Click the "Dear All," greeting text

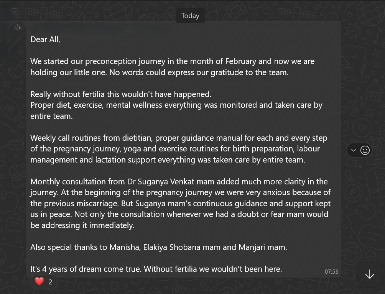point(45,39)
